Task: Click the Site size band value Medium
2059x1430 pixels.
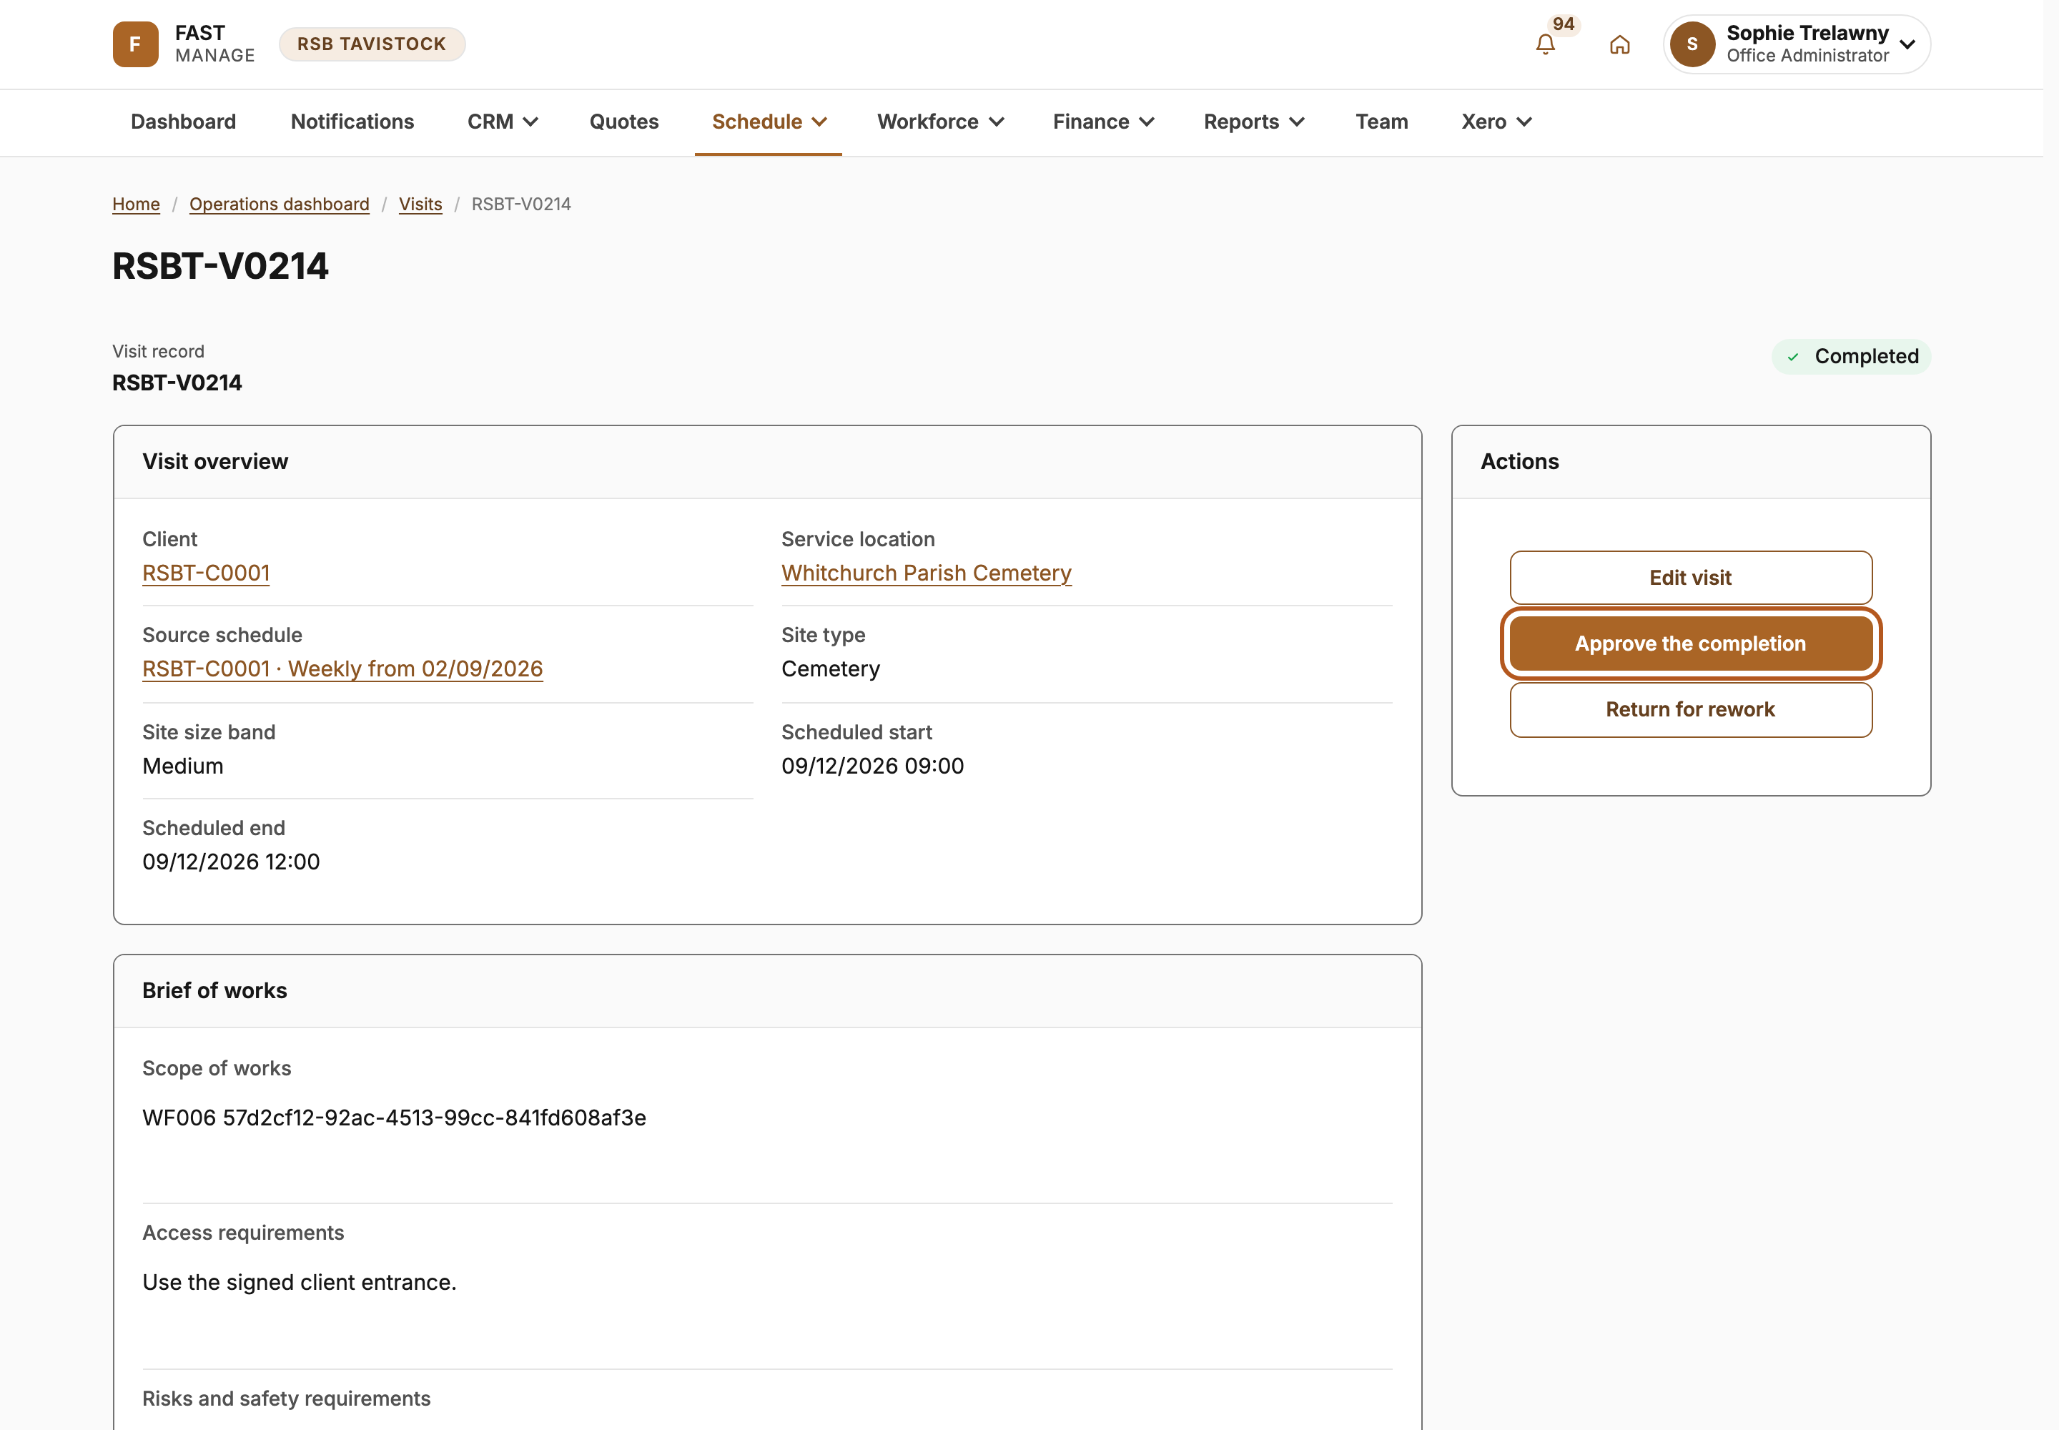Action: coord(183,766)
